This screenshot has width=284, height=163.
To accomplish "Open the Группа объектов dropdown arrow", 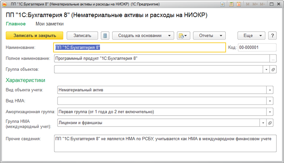I will [265, 69].
